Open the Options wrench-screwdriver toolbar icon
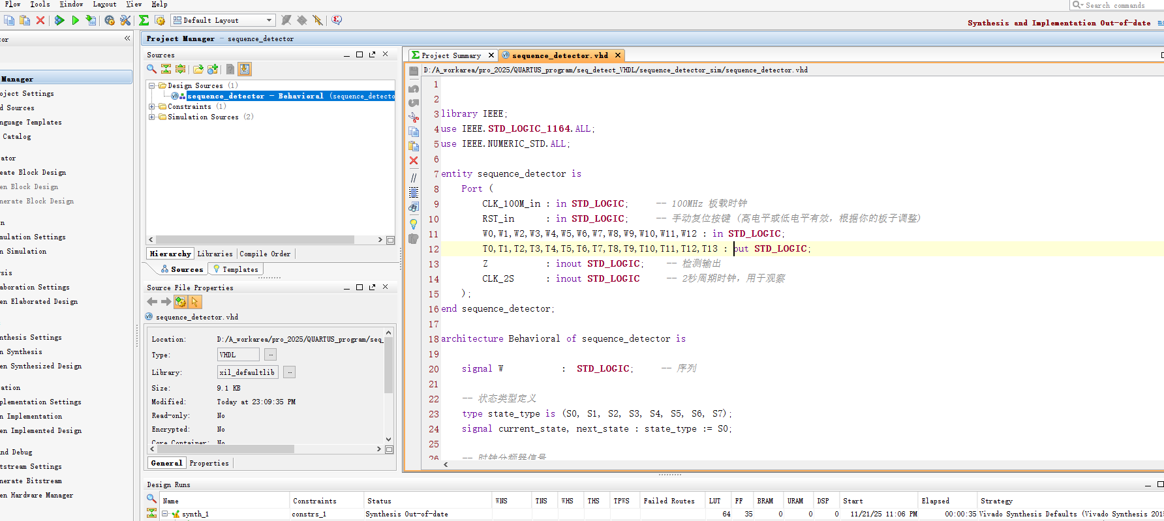The image size is (1164, 521). click(x=125, y=20)
